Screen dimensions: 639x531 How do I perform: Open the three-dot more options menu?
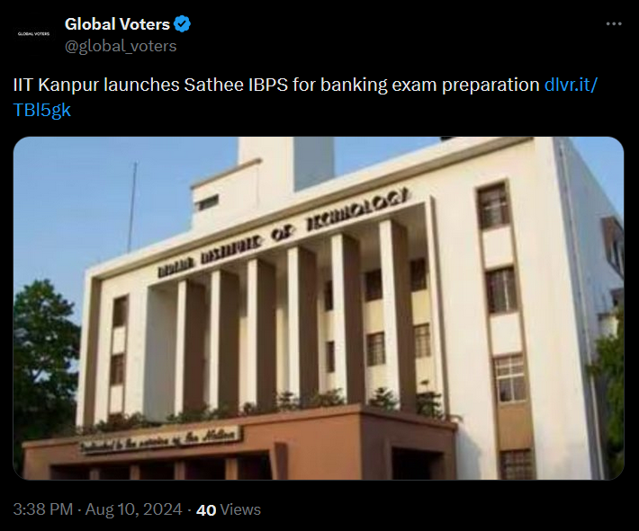pyautogui.click(x=614, y=24)
